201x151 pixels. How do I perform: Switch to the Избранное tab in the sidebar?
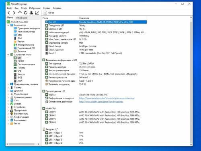pos(21,18)
